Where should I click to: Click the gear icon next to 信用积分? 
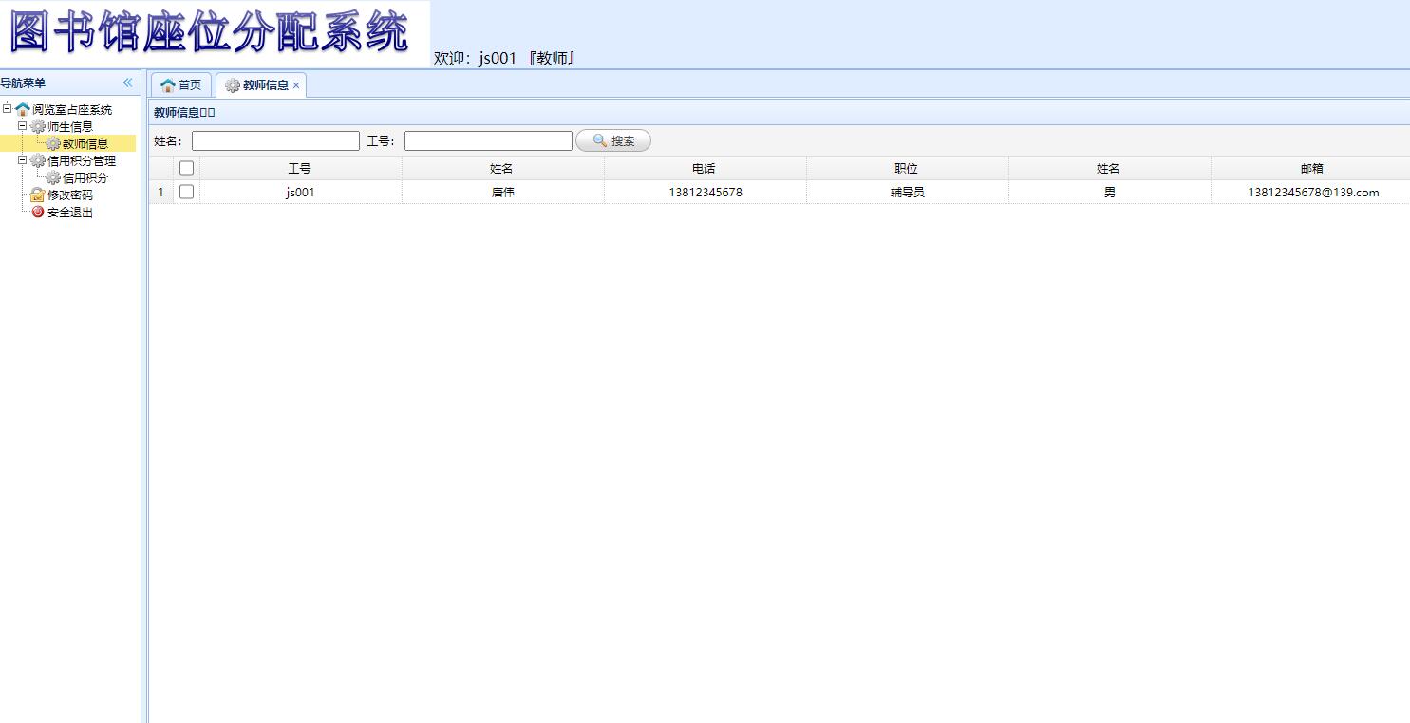(x=53, y=177)
